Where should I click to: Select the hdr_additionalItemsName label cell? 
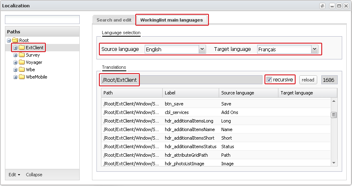[x=190, y=129]
